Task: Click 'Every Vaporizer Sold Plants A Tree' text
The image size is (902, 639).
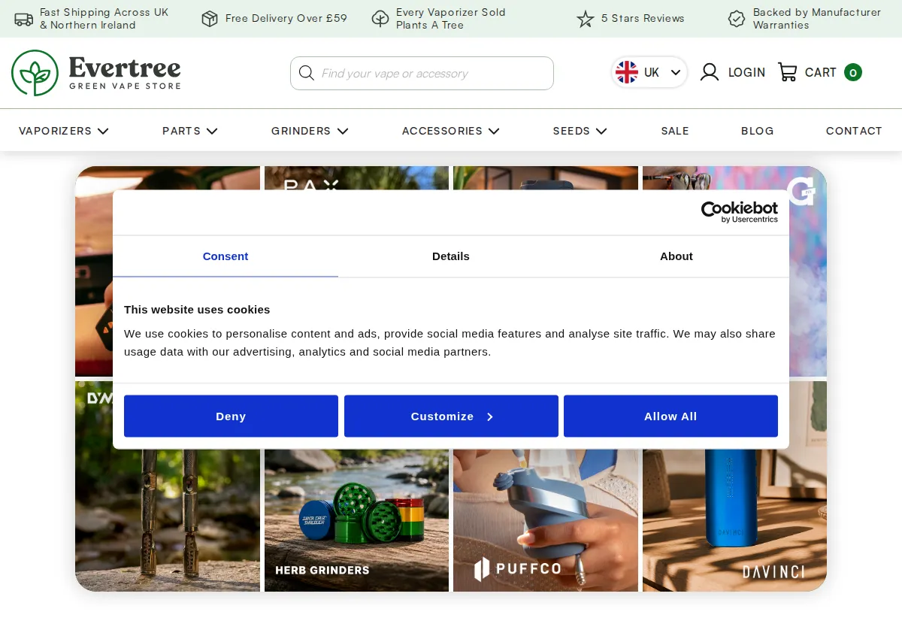Action: (451, 19)
